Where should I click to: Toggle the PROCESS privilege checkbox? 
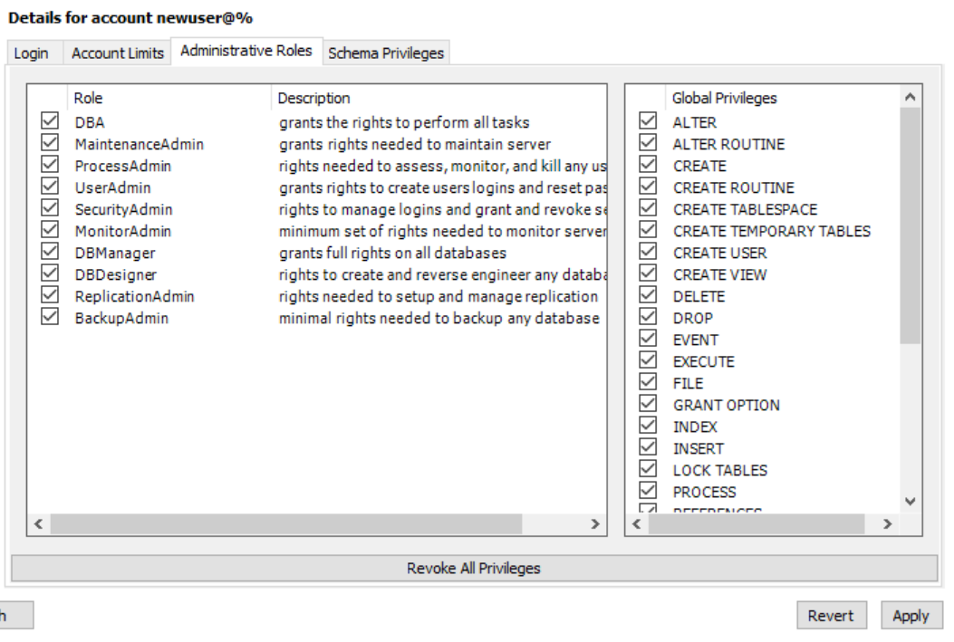(648, 491)
